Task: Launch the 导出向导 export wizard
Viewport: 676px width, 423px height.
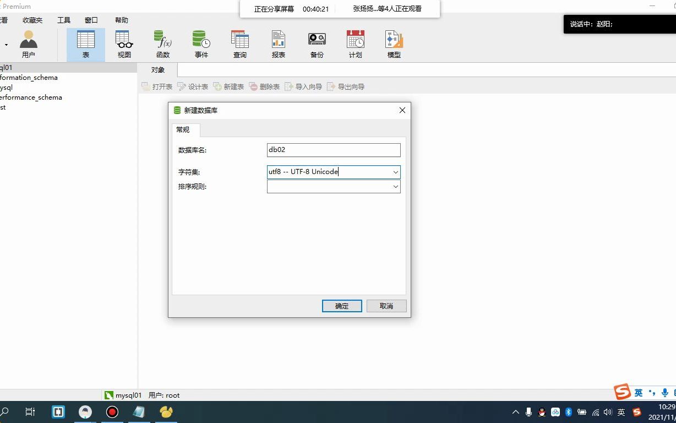Action: coord(346,86)
